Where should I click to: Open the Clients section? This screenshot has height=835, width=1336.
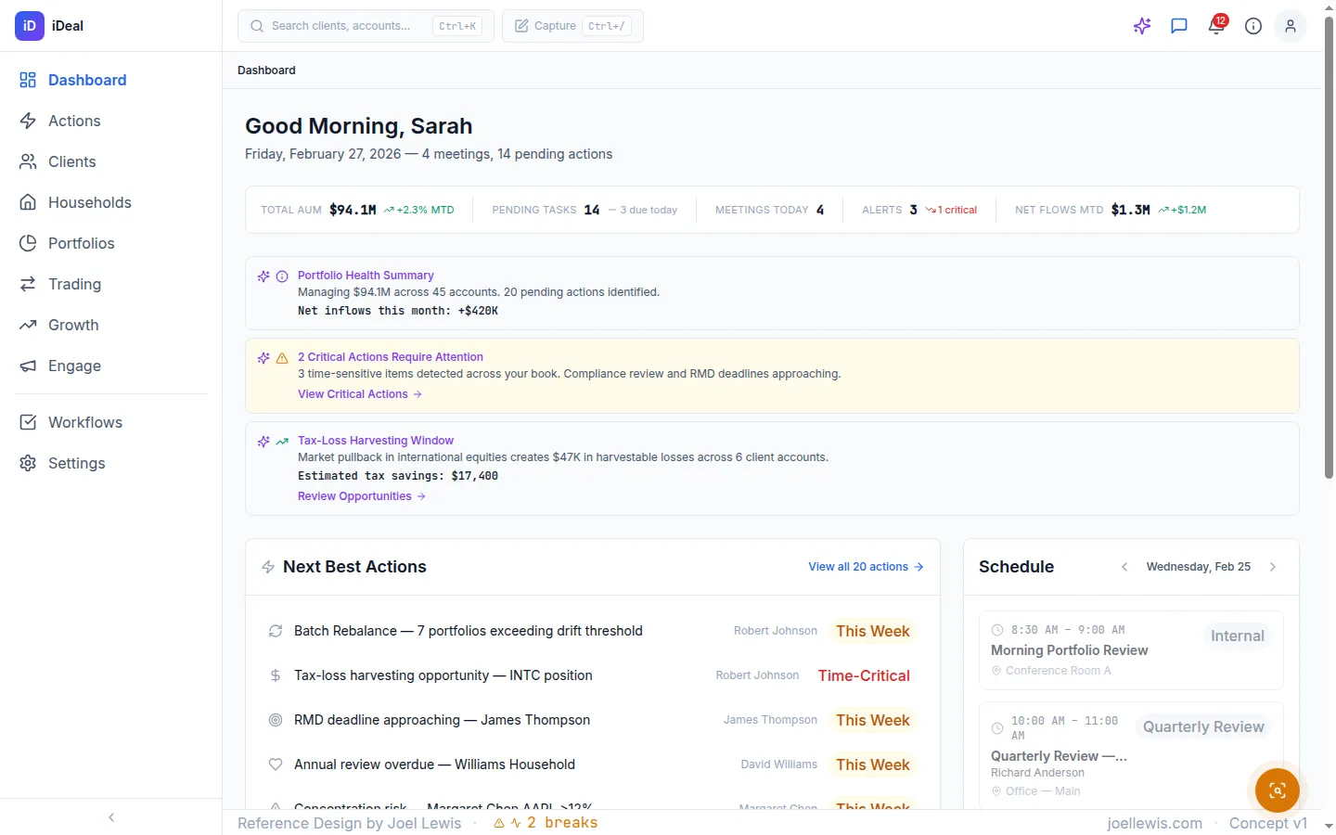tap(71, 161)
